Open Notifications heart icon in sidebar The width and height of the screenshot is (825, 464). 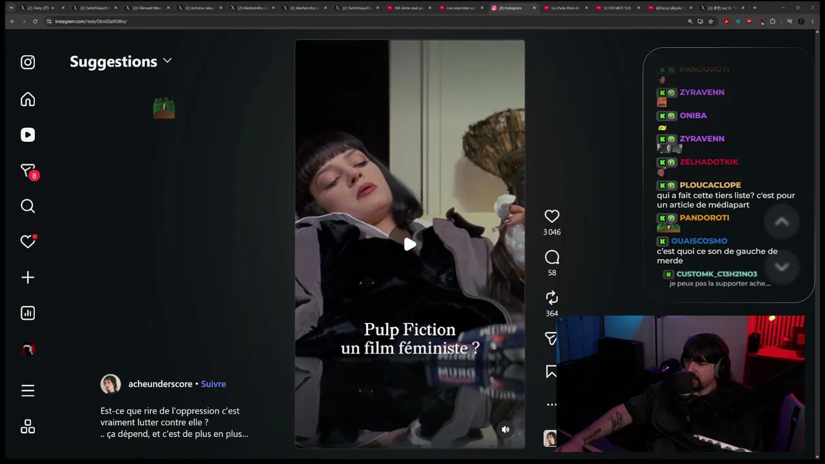[x=28, y=241]
